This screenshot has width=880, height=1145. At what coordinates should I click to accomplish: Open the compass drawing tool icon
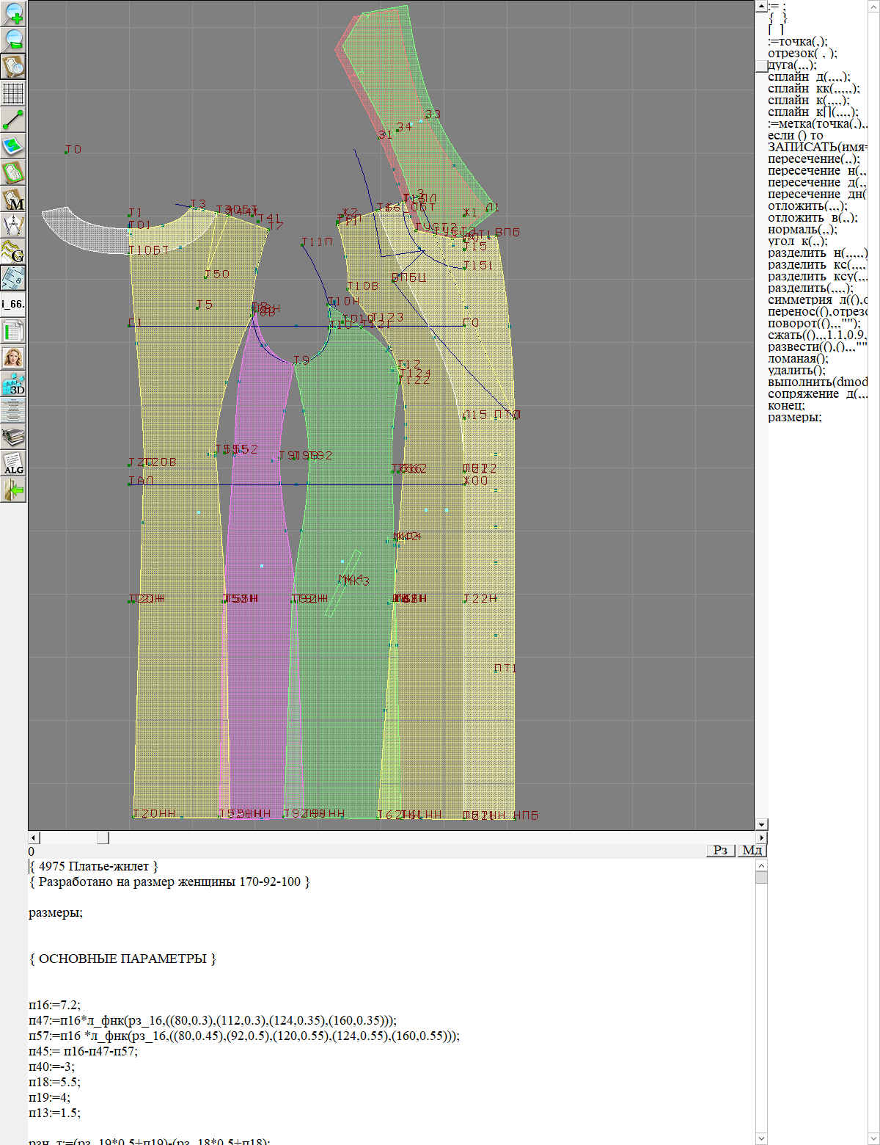[13, 225]
